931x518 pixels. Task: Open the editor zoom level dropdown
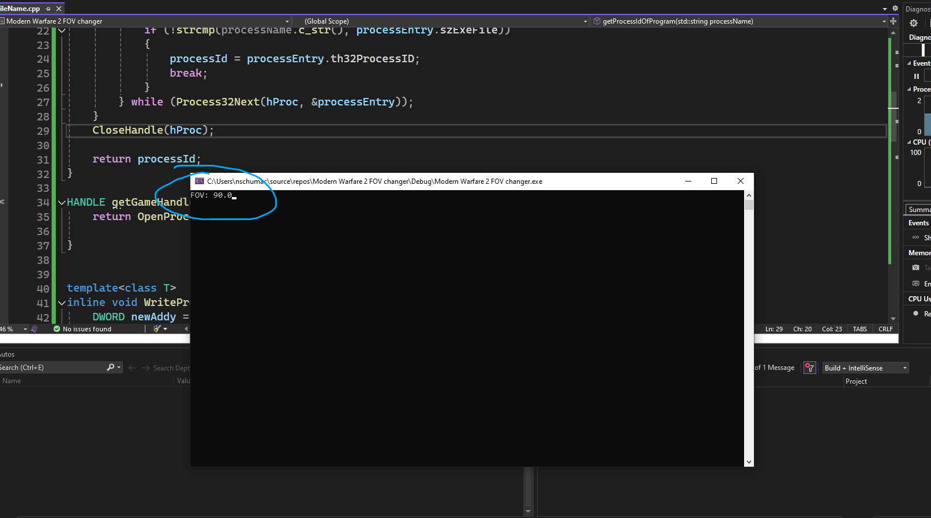point(25,329)
